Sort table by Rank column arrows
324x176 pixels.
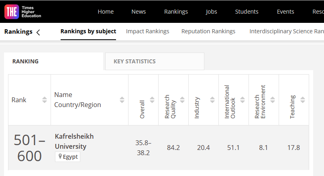pyautogui.click(x=45, y=100)
